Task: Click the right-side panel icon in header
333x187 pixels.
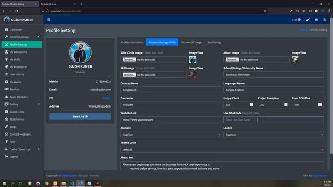Action: click(x=325, y=20)
